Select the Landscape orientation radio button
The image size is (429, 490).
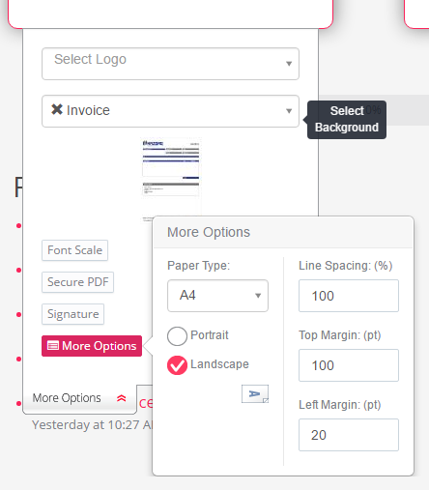click(177, 365)
